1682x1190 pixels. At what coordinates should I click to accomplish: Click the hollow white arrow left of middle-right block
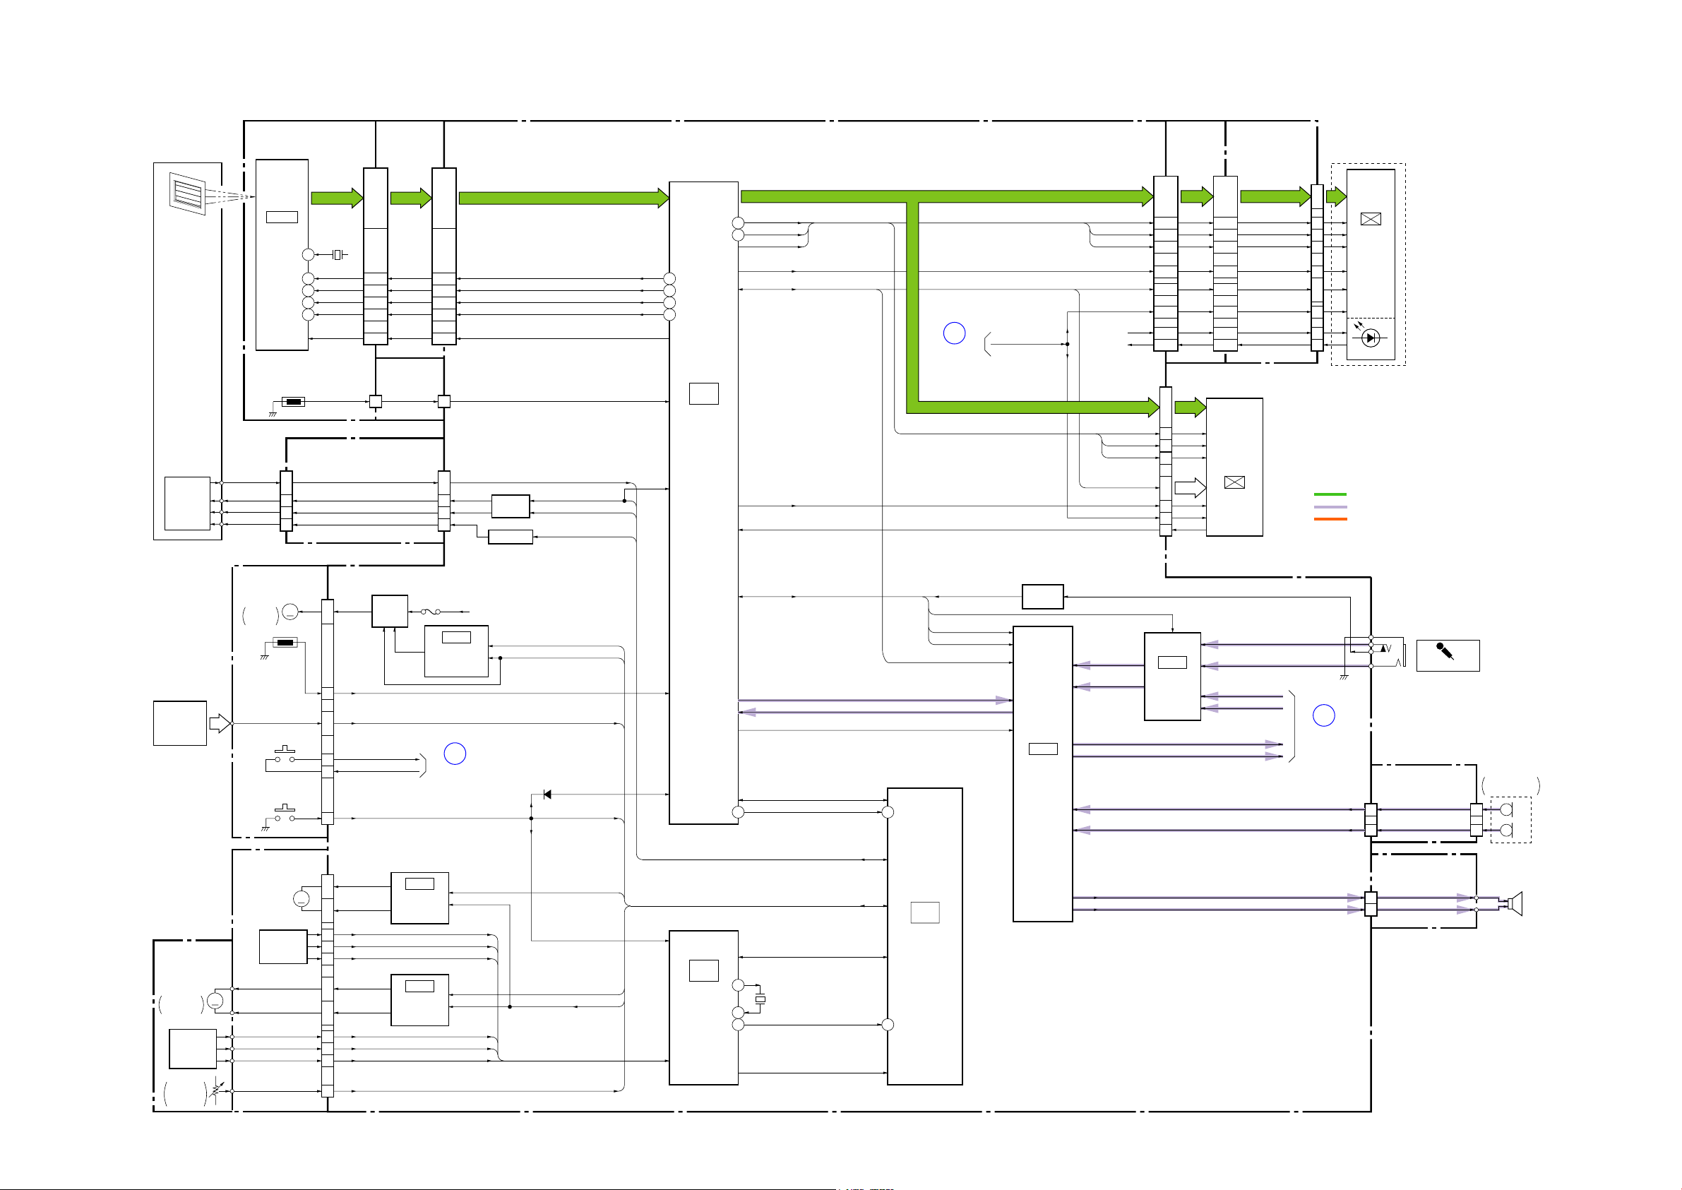pos(1190,488)
